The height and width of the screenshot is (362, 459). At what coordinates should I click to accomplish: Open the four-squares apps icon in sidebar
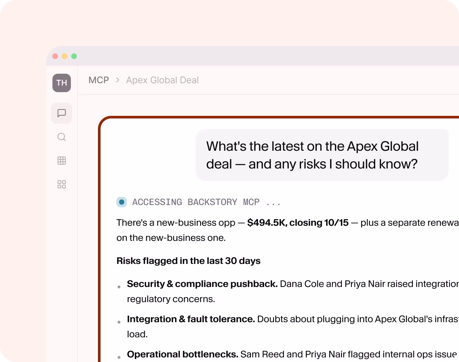[62, 184]
